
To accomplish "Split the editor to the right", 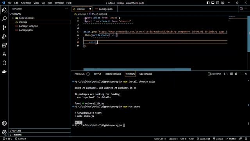I will (x=241, y=9).
